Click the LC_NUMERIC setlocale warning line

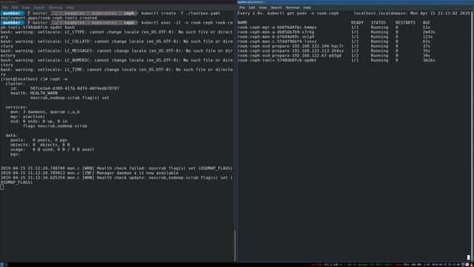tap(117, 62)
